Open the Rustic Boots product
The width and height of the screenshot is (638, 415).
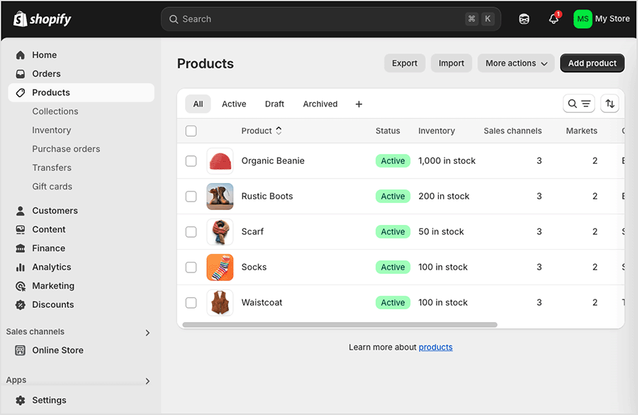(267, 196)
